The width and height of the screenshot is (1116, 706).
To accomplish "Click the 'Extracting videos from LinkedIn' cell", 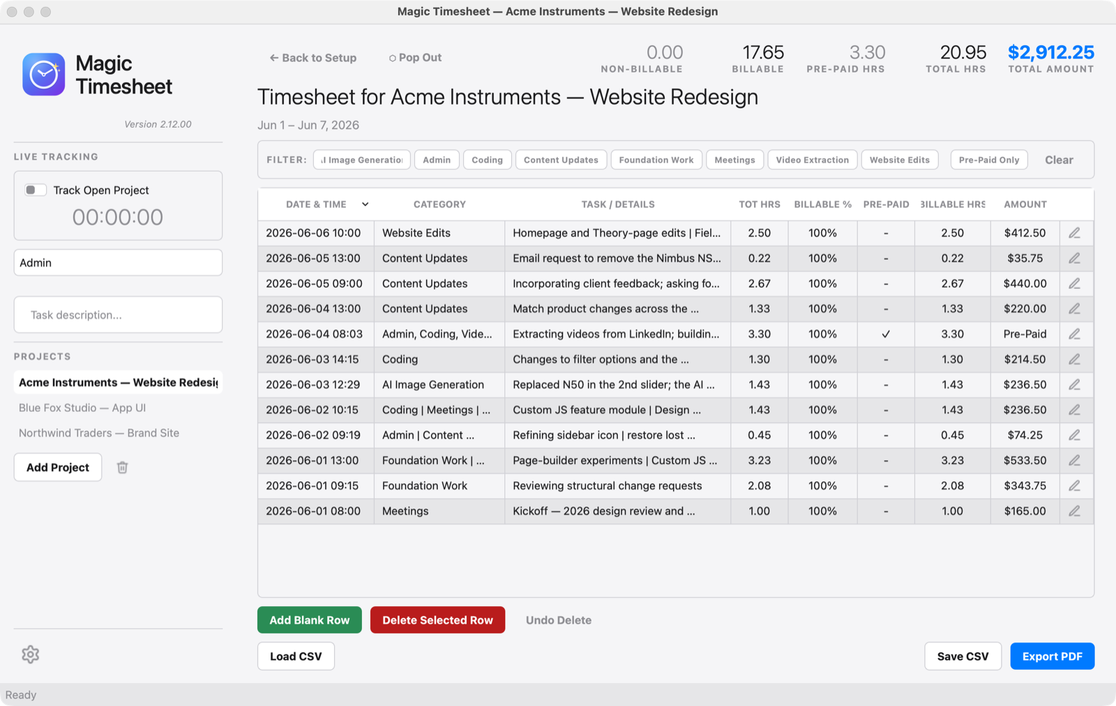I will tap(617, 334).
